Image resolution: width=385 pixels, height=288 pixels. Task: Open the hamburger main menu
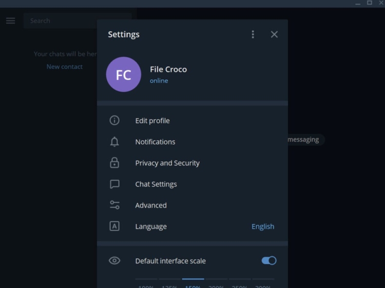point(10,21)
